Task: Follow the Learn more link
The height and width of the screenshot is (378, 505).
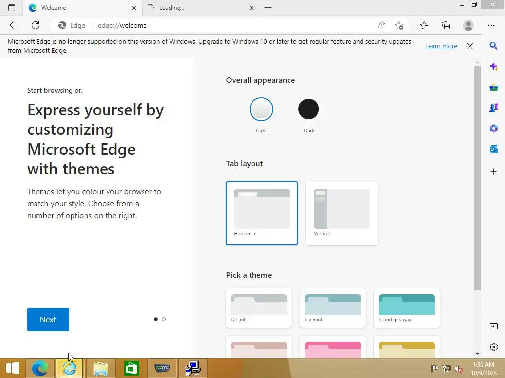Action: point(441,46)
